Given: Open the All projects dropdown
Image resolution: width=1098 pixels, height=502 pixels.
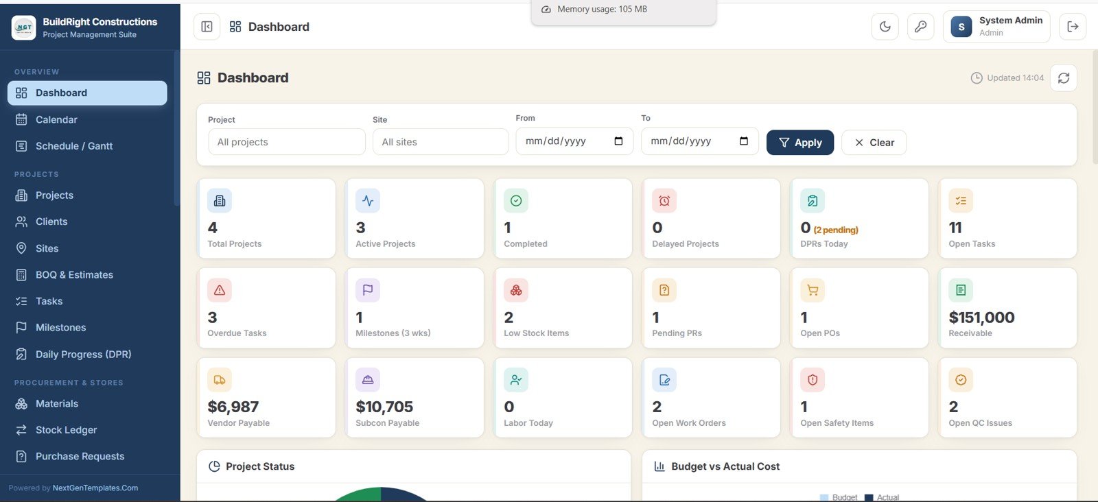Looking at the screenshot, I should (x=287, y=142).
